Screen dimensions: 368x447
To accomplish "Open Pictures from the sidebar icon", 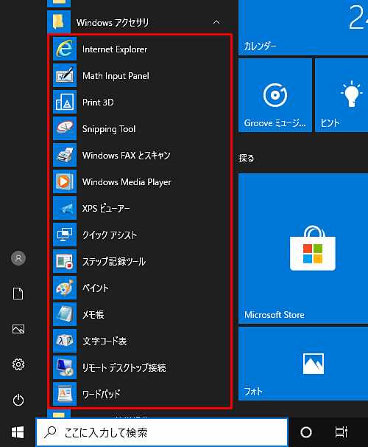I will pyautogui.click(x=18, y=329).
